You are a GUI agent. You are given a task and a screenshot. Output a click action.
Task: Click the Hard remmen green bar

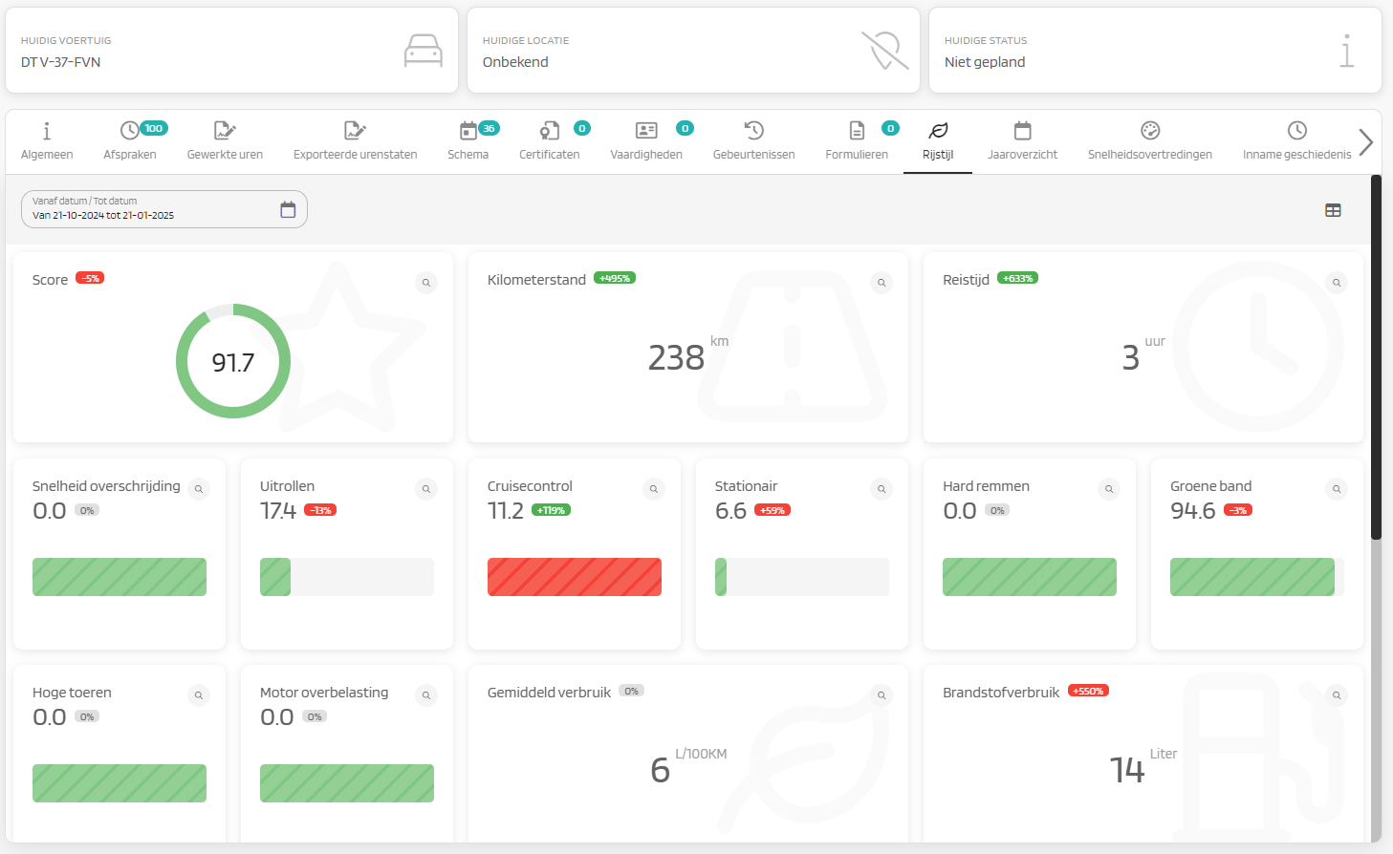[1030, 577]
